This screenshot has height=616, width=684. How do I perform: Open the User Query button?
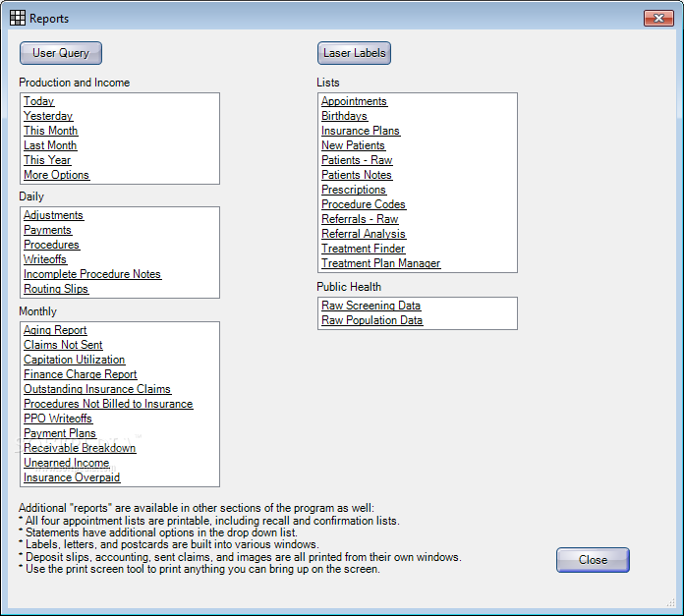(61, 53)
